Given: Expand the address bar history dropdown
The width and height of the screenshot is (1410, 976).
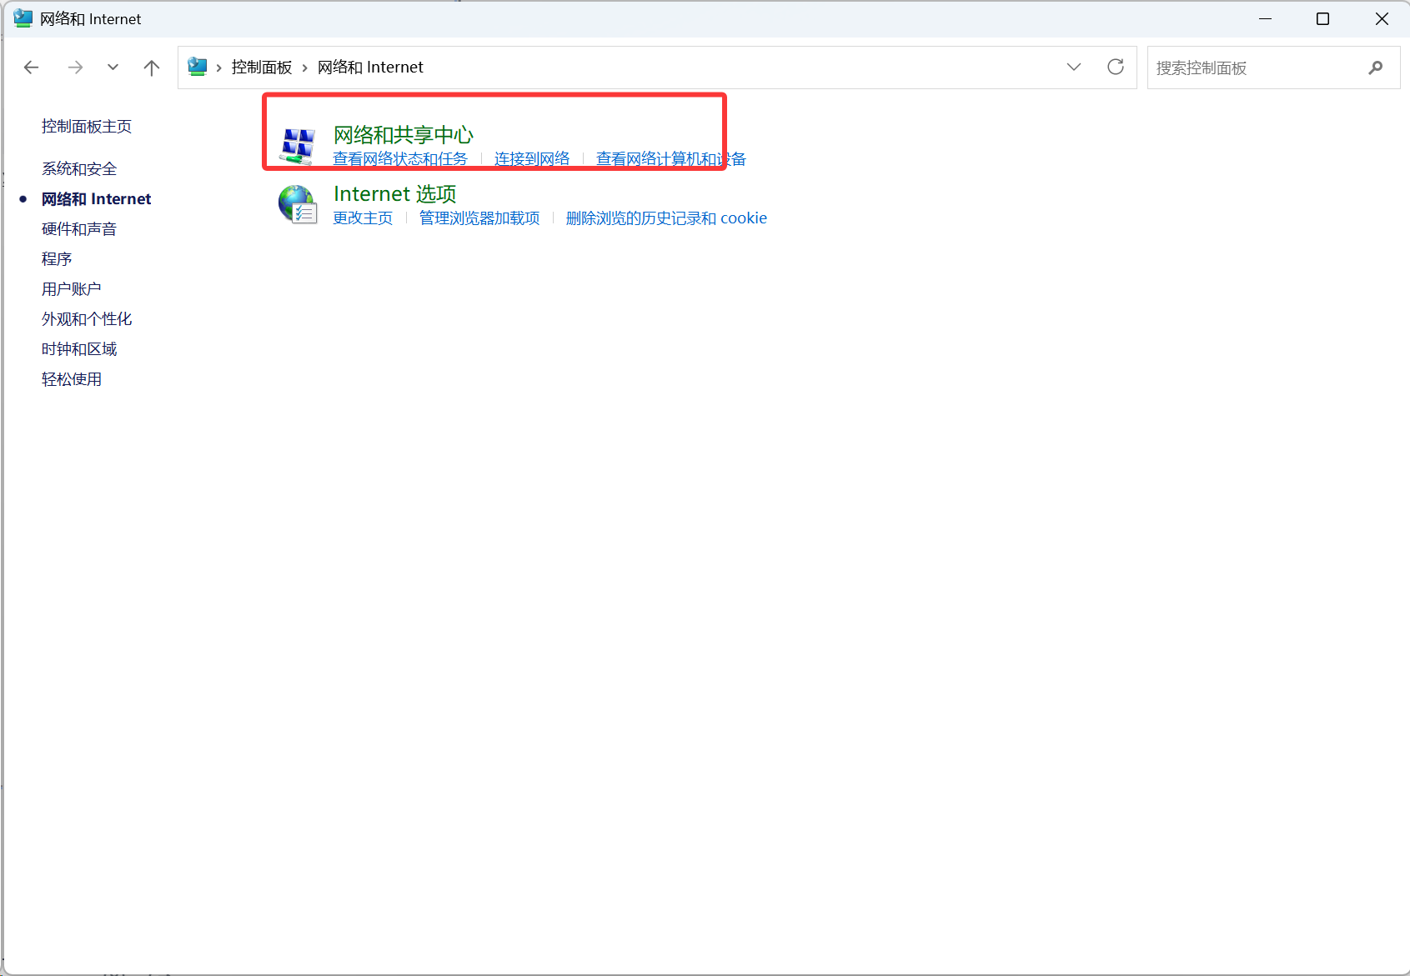Looking at the screenshot, I should pyautogui.click(x=1073, y=68).
